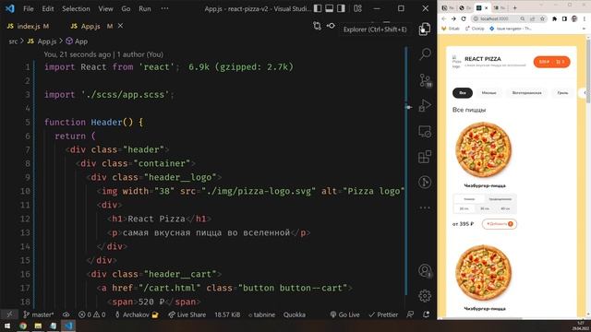The width and height of the screenshot is (591, 332).
Task: Open the Explorer view in the activity bar
Action: point(425,30)
